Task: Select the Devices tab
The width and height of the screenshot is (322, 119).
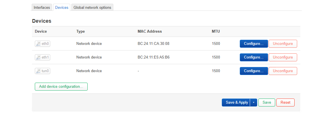Action: pyautogui.click(x=62, y=8)
